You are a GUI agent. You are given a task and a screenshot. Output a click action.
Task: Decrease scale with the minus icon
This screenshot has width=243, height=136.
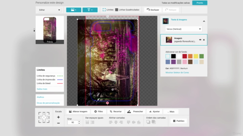58,123
